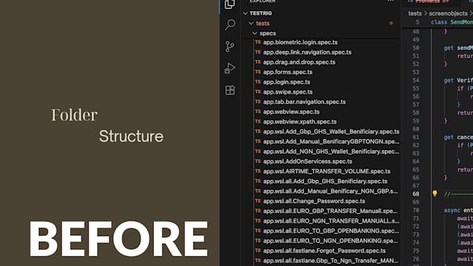The width and height of the screenshot is (473, 266).
Task: Click the tests breadcrumb segment
Action: click(415, 14)
